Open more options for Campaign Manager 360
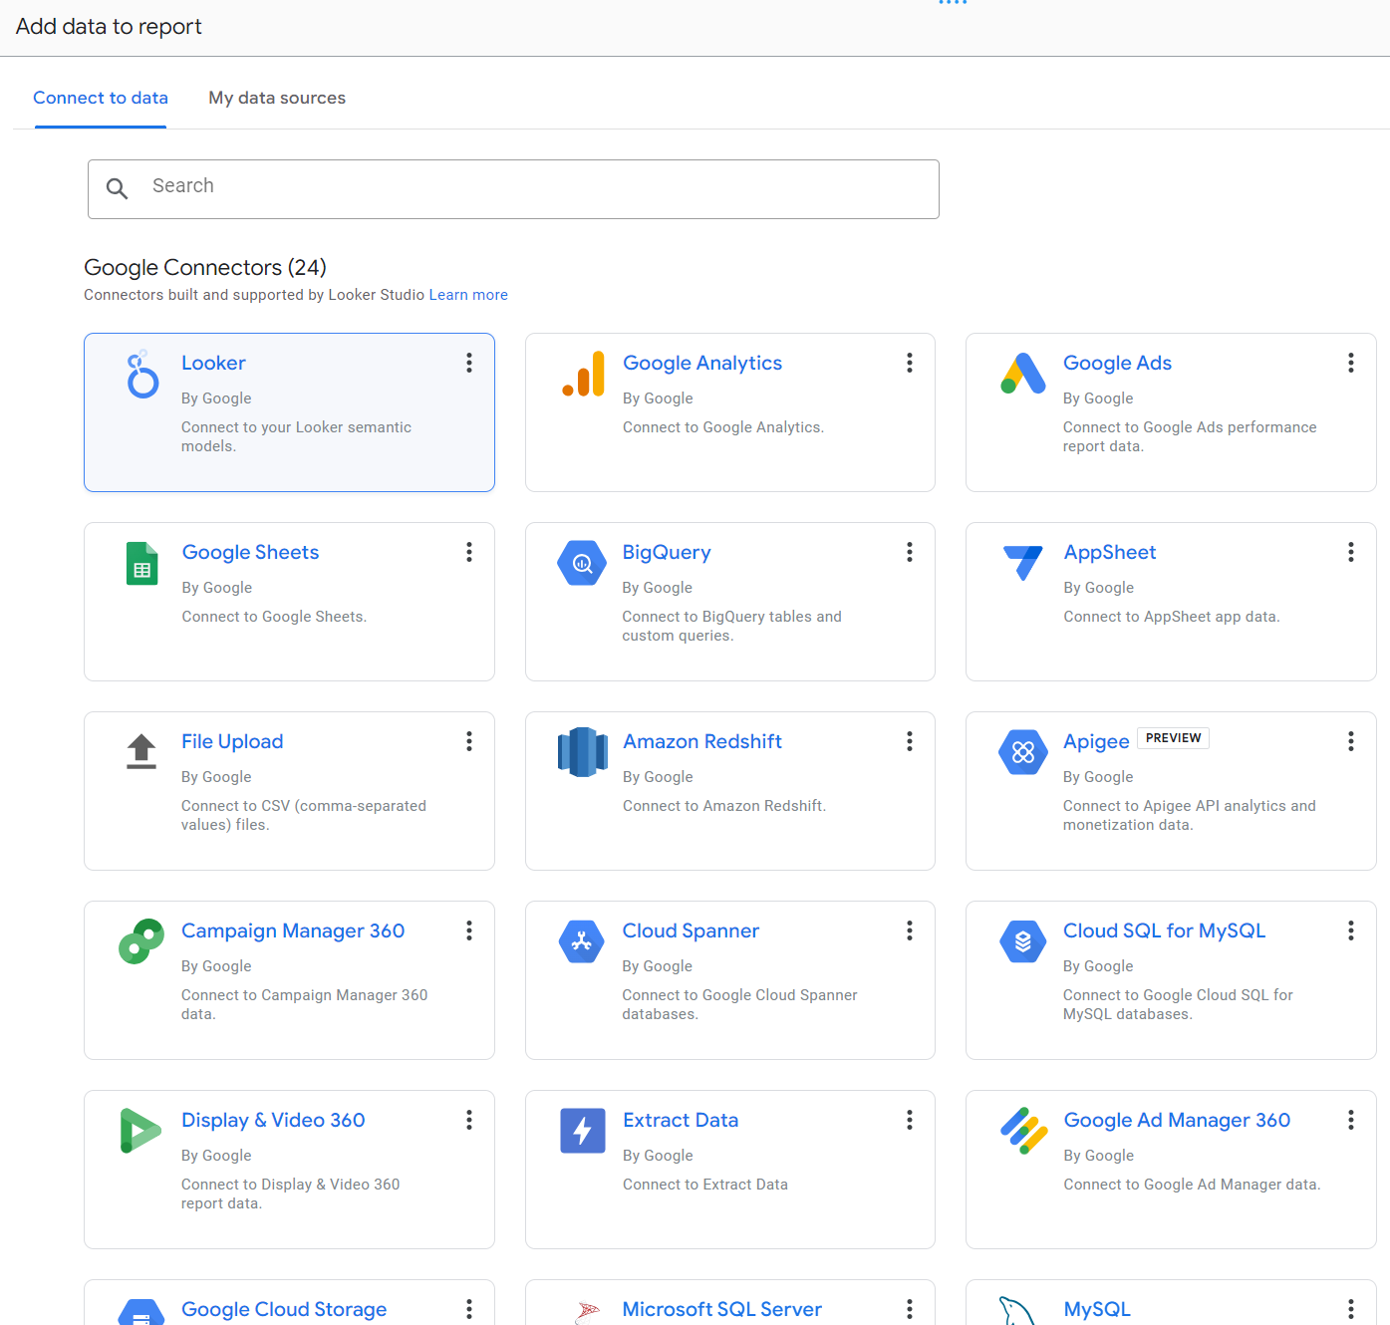 469,930
